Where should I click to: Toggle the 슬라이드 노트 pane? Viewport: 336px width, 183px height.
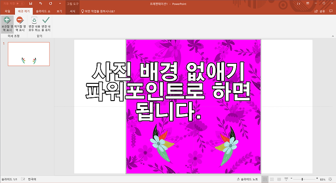click(x=247, y=179)
